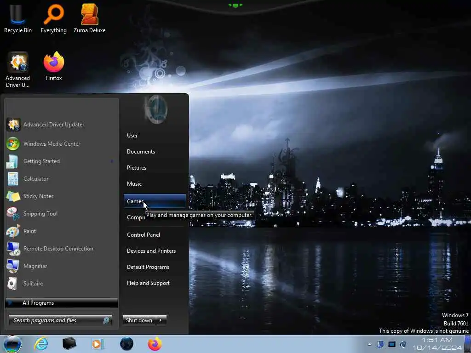471x353 pixels.
Task: Click the Remote Desktop Connection label
Action: pyautogui.click(x=58, y=249)
